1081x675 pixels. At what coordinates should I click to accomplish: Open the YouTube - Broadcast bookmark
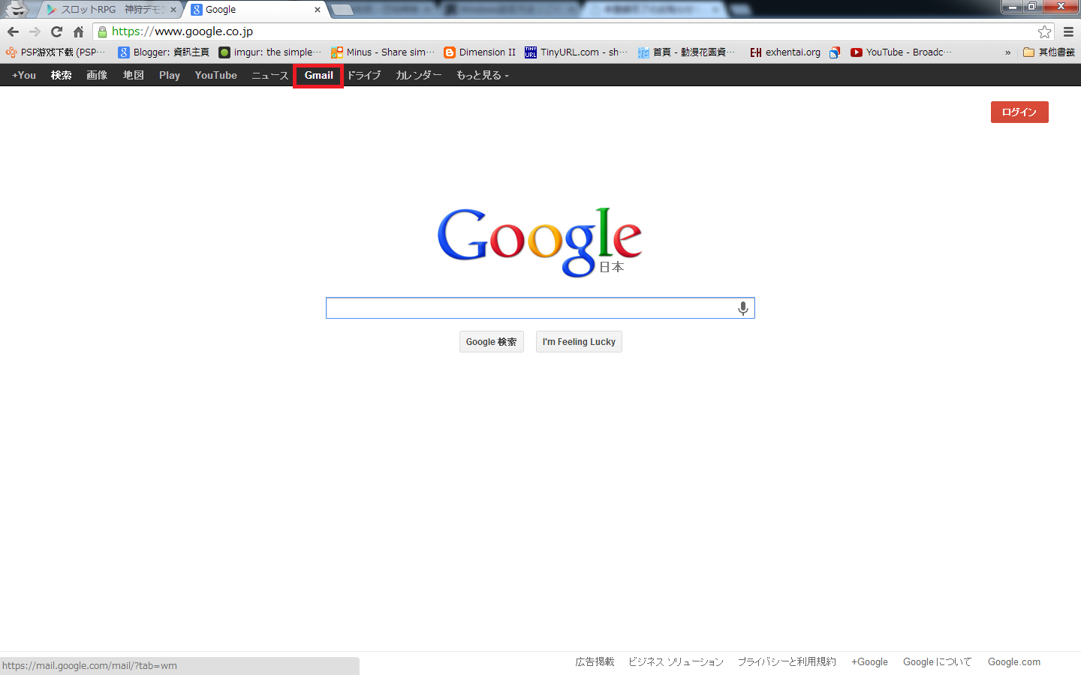[901, 52]
